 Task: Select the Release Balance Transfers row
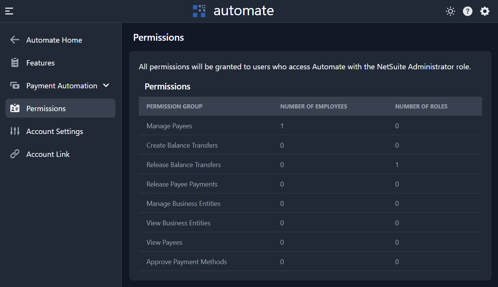point(183,165)
